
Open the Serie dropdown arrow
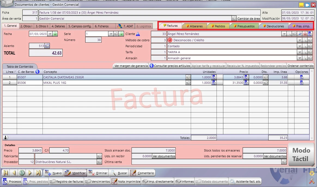coord(111,34)
